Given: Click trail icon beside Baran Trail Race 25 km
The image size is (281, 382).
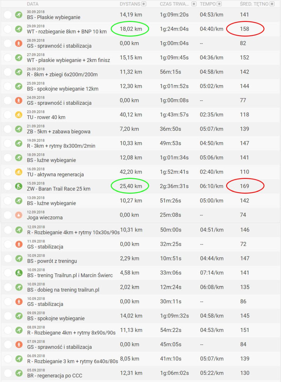Looking at the screenshot, I should point(19,186).
